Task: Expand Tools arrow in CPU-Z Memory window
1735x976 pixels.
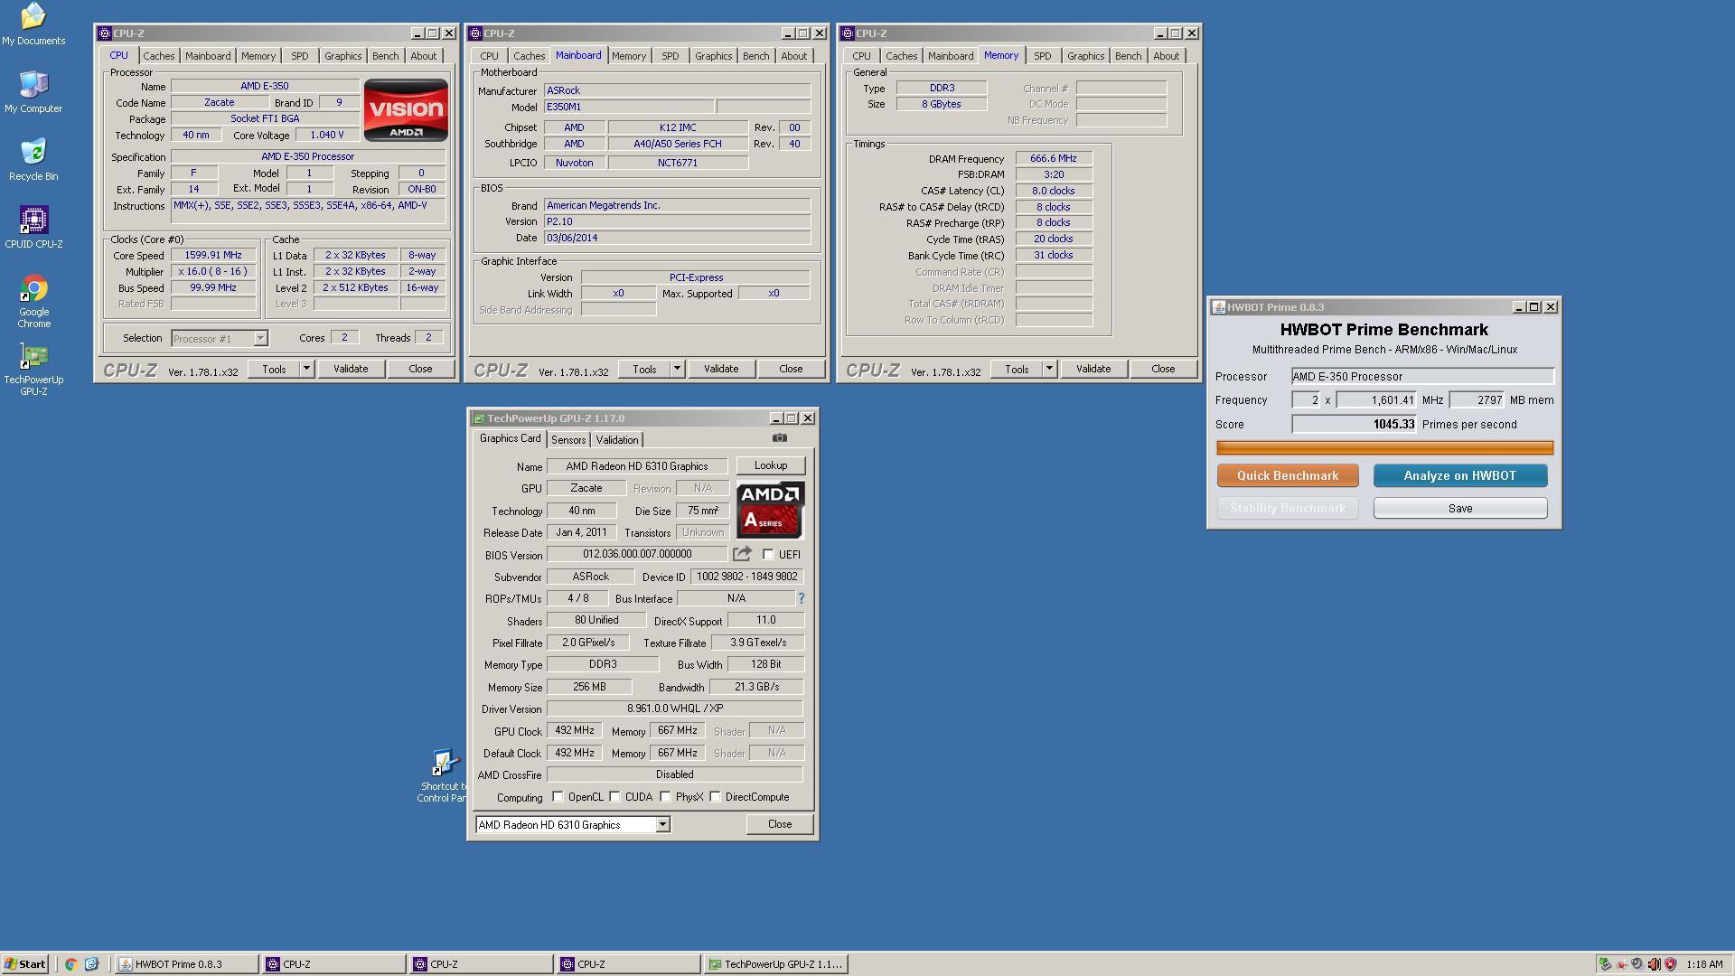Action: click(1049, 369)
